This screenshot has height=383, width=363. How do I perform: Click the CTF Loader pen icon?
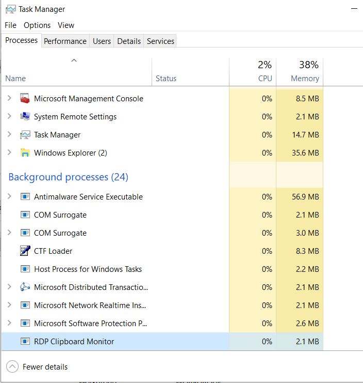tap(25, 251)
